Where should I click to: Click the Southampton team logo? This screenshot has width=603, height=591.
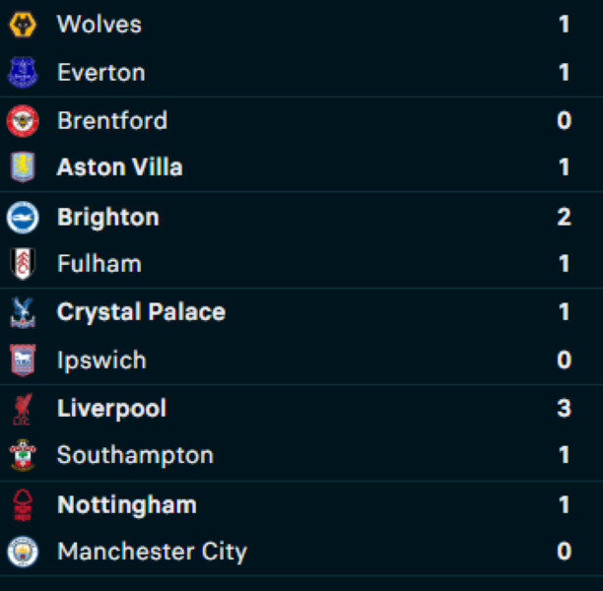[22, 455]
